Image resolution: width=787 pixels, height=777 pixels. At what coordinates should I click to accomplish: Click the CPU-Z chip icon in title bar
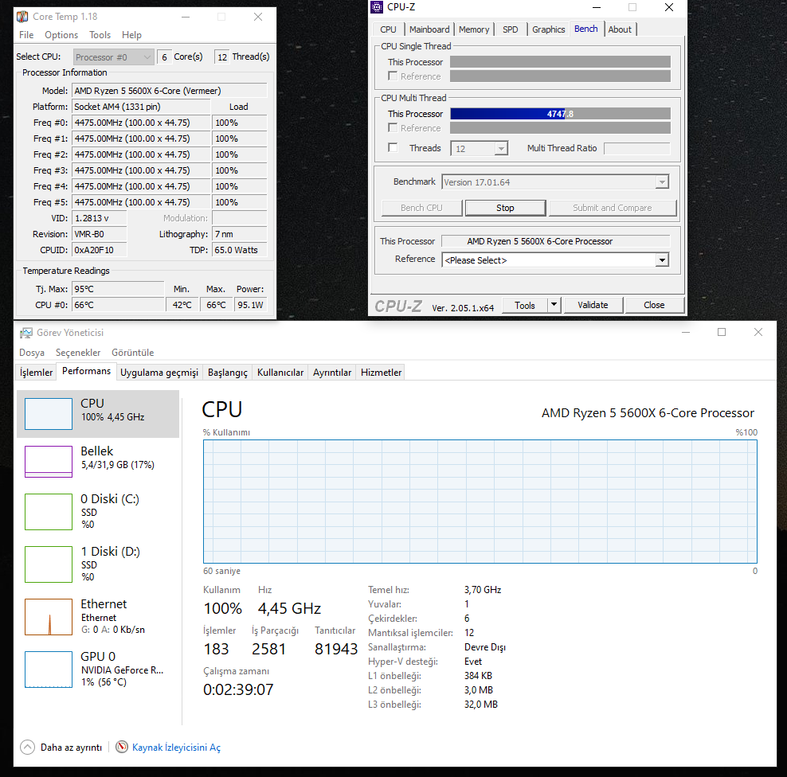click(x=377, y=7)
